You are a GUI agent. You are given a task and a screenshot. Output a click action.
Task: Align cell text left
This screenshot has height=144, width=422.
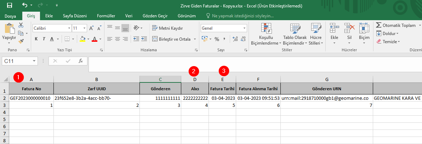109,39
